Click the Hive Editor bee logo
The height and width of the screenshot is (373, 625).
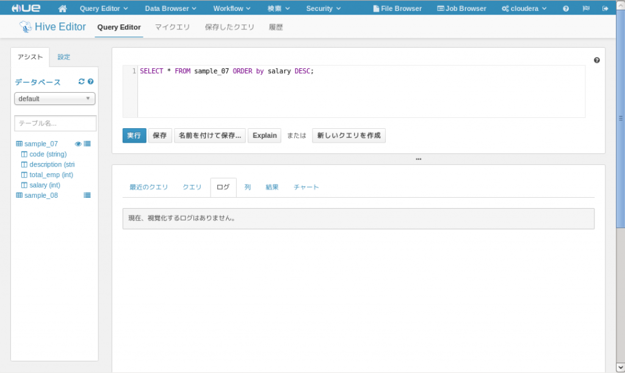(26, 27)
